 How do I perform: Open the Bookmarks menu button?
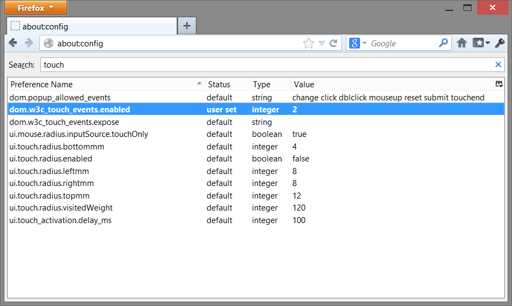pyautogui.click(x=481, y=43)
